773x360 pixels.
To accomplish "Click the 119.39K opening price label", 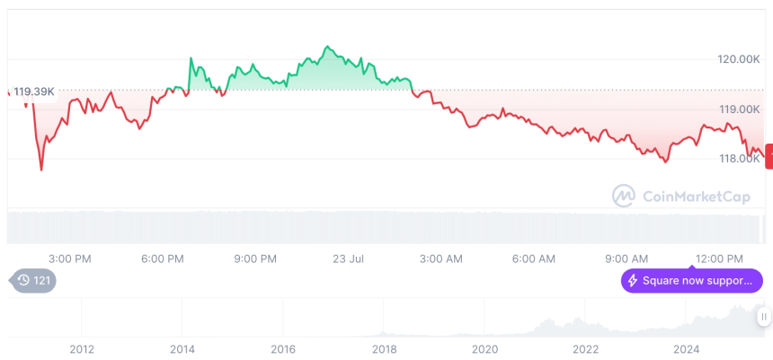I will 34,92.
